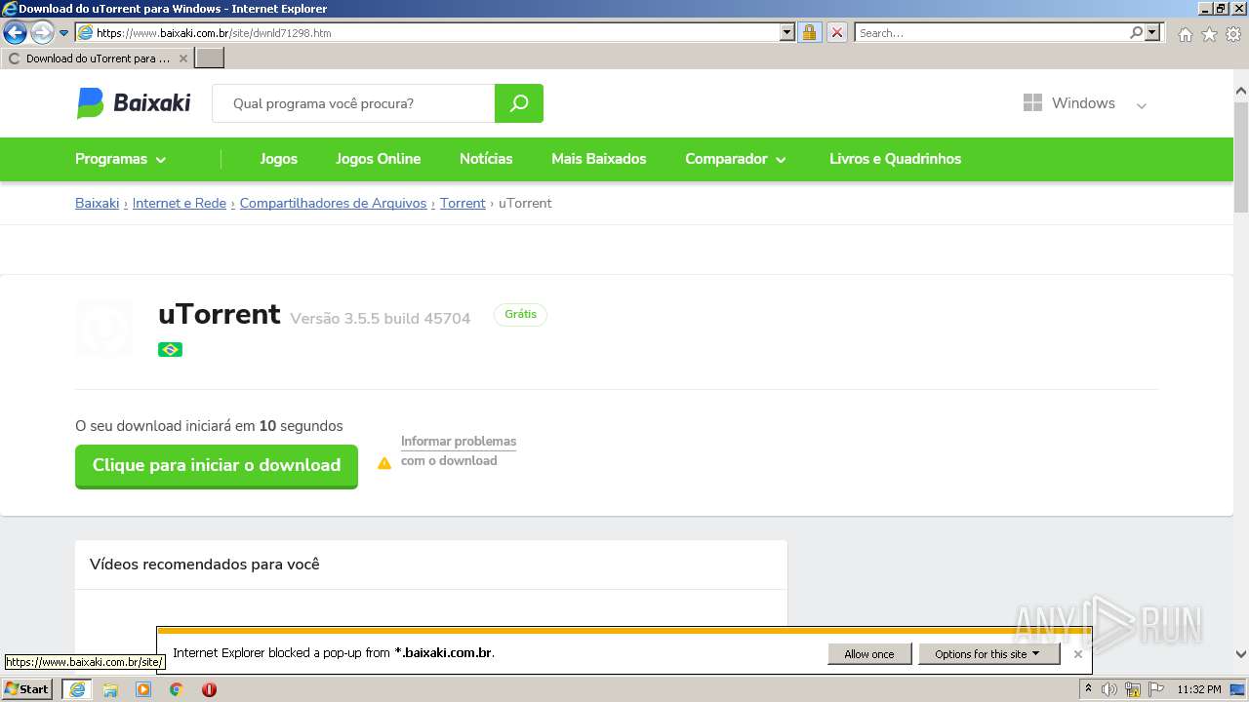The width and height of the screenshot is (1249, 702).
Task: Dismiss the pop-up blocked notification bar
Action: [x=1077, y=654]
